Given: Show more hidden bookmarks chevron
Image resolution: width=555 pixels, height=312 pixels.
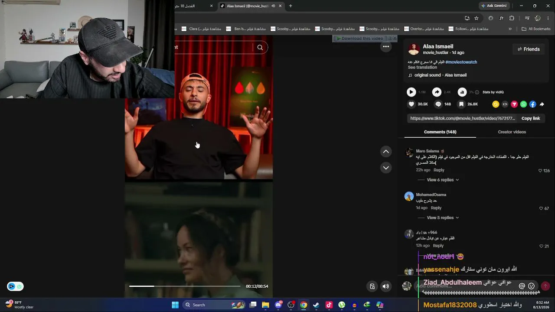Looking at the screenshot, I should (x=510, y=29).
